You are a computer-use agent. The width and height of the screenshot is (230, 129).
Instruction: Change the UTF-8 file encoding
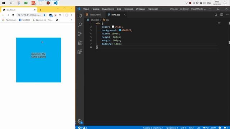pyautogui.click(x=183, y=128)
